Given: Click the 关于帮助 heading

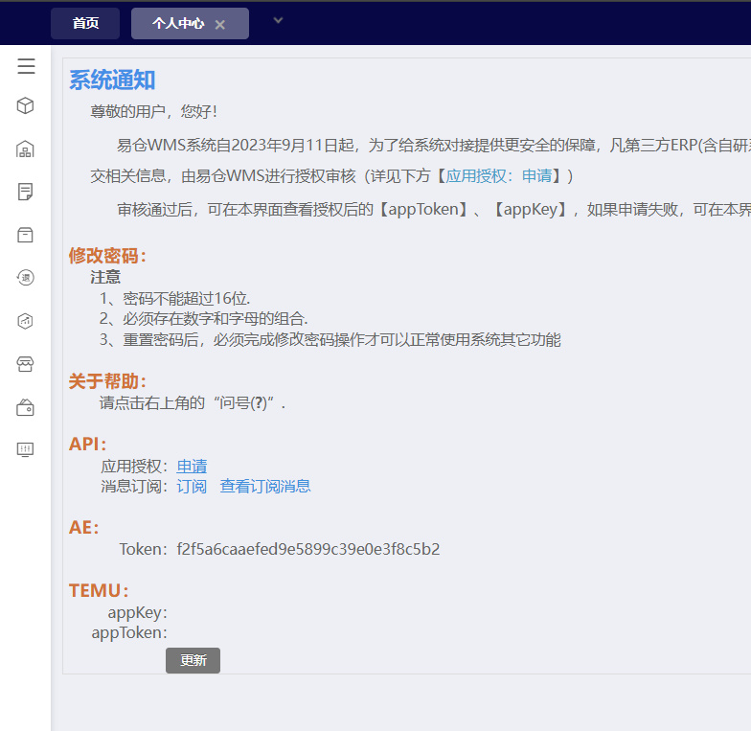Looking at the screenshot, I should click(107, 381).
